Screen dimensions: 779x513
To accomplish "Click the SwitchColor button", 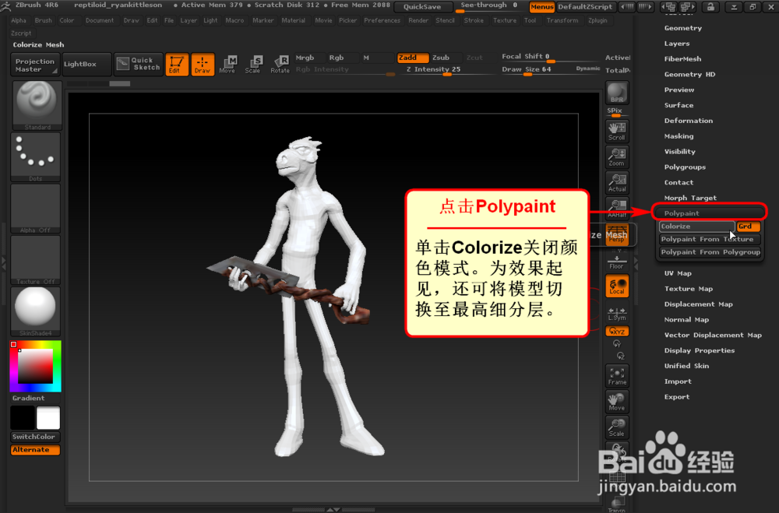I will 35,437.
